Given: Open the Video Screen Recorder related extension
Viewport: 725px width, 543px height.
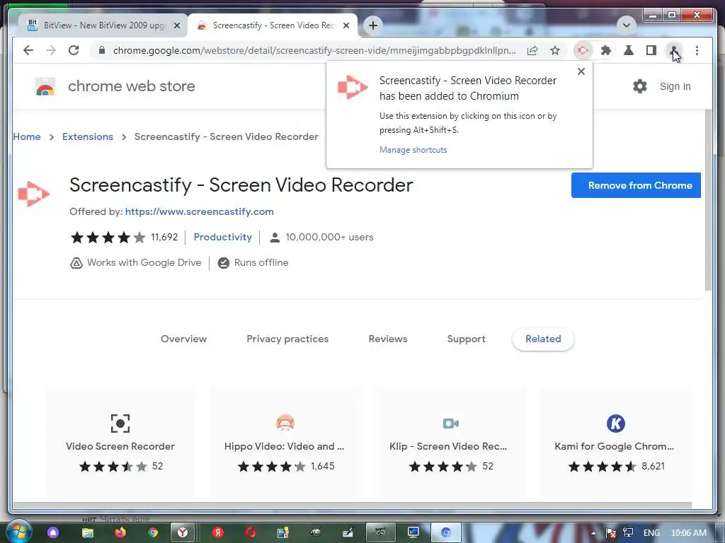Looking at the screenshot, I should click(x=120, y=443).
